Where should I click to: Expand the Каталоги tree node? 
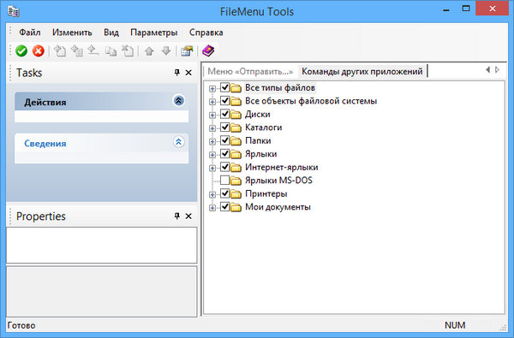click(212, 128)
